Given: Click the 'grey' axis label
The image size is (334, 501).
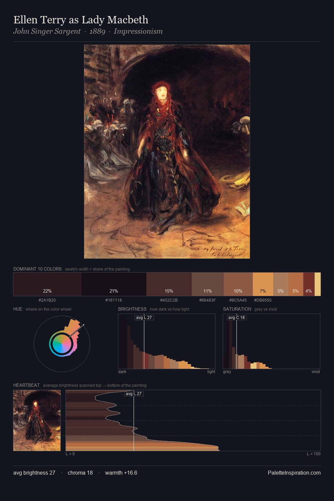Looking at the screenshot, I should 227,372.
